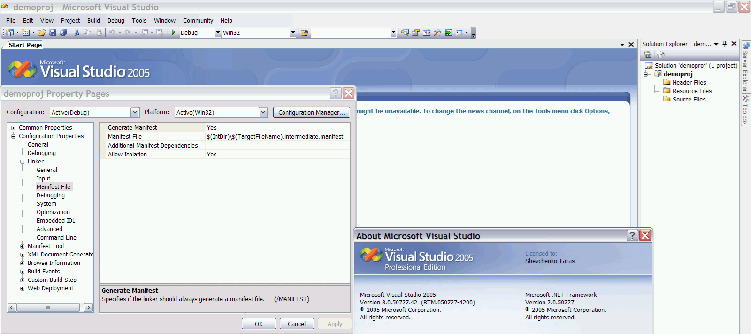Click the Save All toolbar icon
751x334 pixels.
(x=63, y=32)
